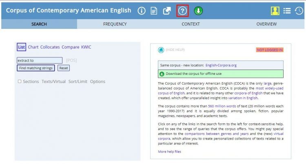
Task: Open the document page icon in header
Action: click(x=154, y=11)
